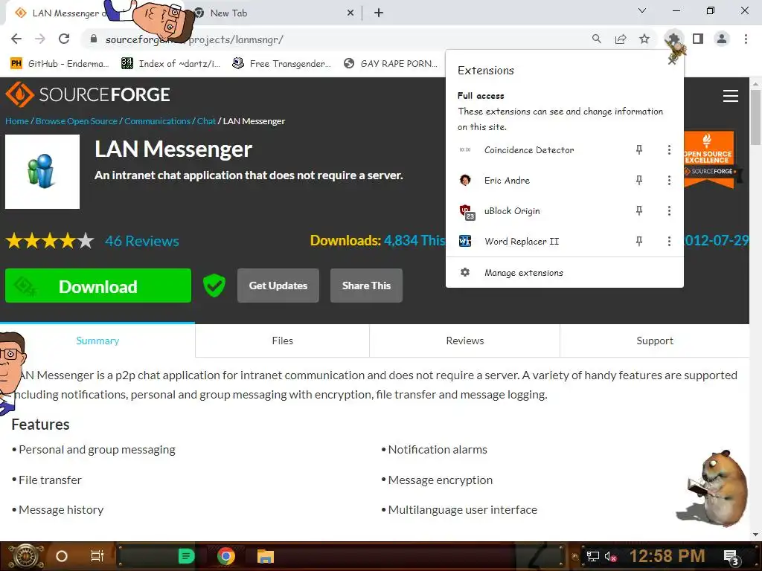Image resolution: width=762 pixels, height=571 pixels.
Task: Click the uBlock Origin shield icon
Action: (x=466, y=211)
